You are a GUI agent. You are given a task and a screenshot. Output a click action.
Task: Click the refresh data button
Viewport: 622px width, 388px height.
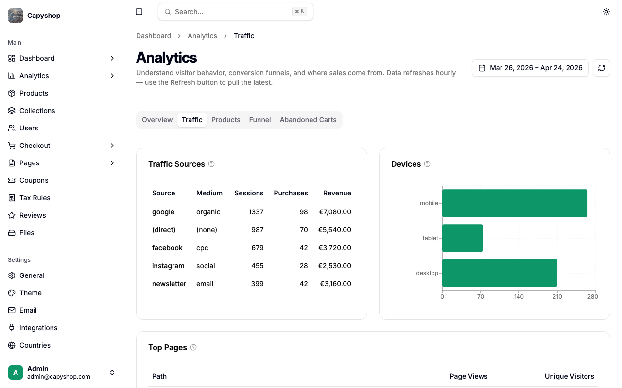click(x=602, y=68)
